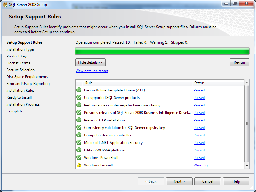Select Setup Support Rules step in sidebar
The width and height of the screenshot is (256, 192).
24,42
